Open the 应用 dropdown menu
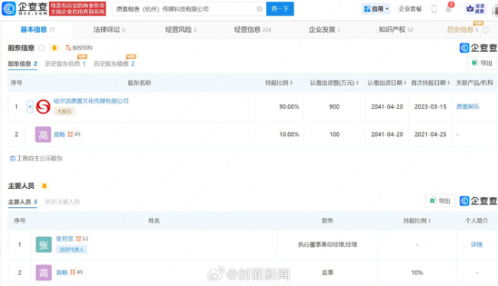 click(x=376, y=9)
